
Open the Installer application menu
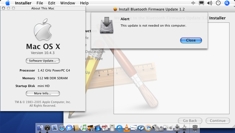[x=23, y=3]
